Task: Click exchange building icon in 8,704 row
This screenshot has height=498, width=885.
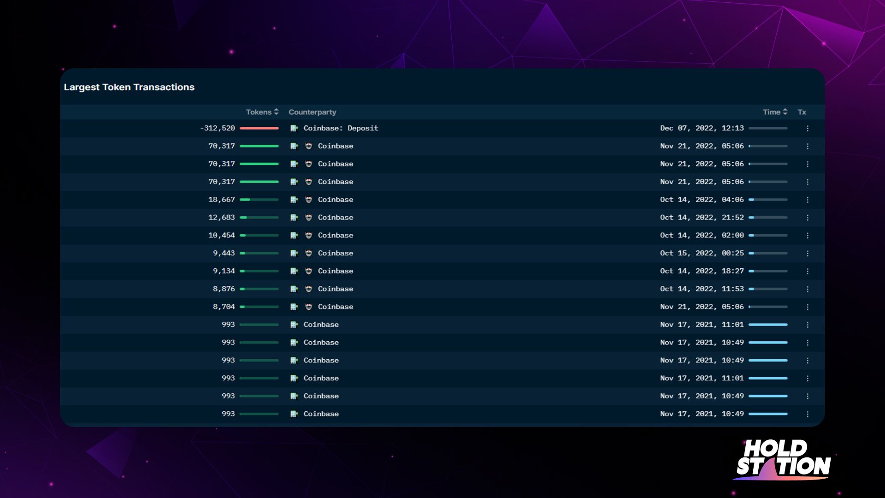Action: click(294, 307)
